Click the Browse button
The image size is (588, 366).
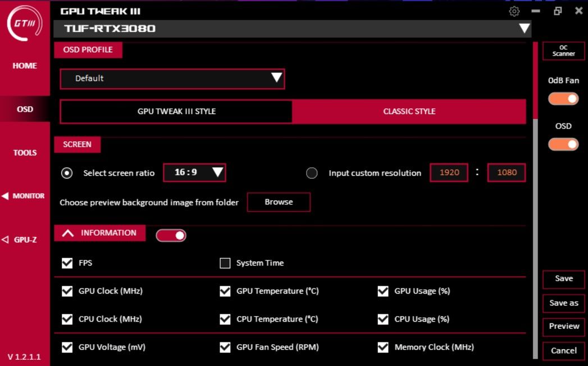tap(279, 202)
